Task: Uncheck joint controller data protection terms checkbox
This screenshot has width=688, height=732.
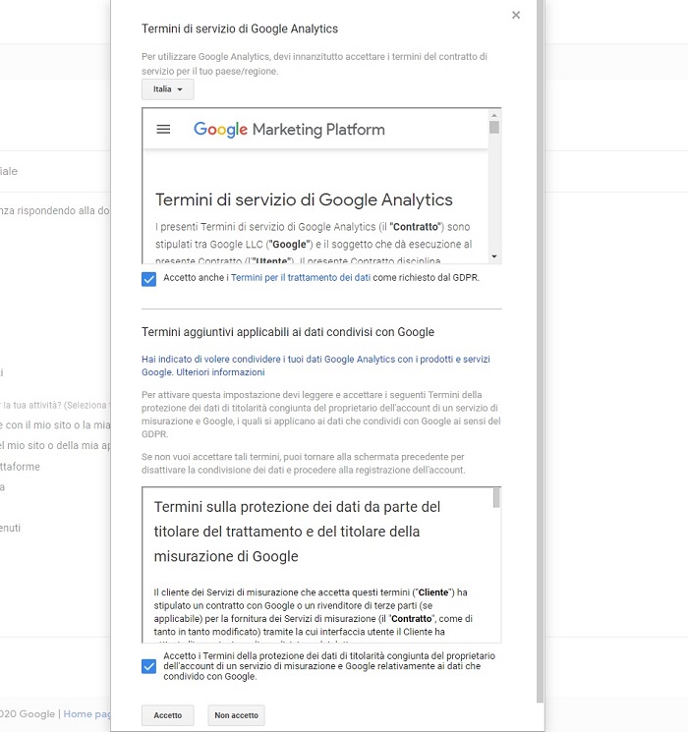Action: 149,666
